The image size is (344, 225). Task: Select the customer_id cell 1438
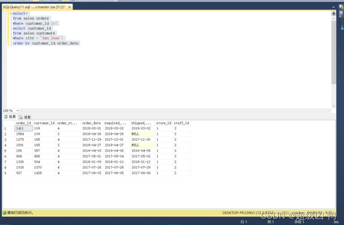pos(44,173)
